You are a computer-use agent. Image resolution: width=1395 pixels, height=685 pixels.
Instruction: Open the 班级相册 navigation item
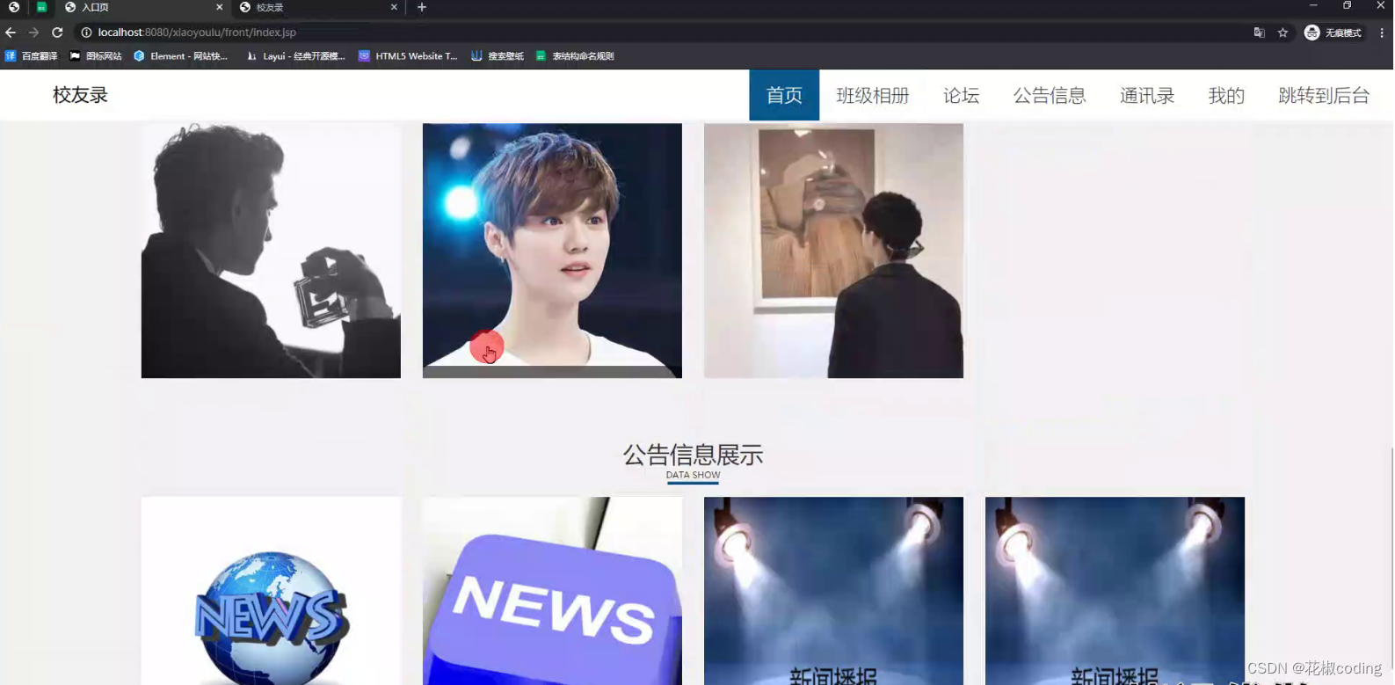872,95
